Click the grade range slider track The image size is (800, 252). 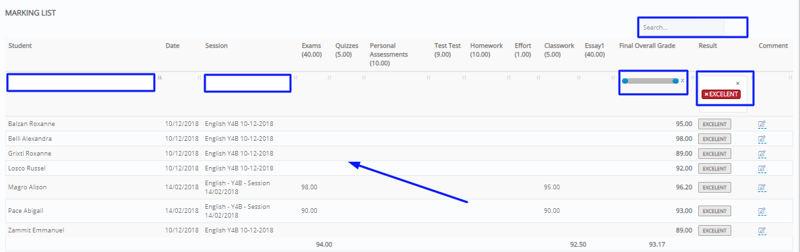pyautogui.click(x=650, y=81)
